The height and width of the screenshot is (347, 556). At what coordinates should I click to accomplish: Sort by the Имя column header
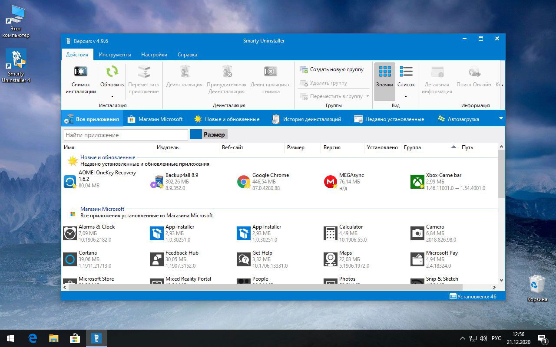click(x=108, y=147)
